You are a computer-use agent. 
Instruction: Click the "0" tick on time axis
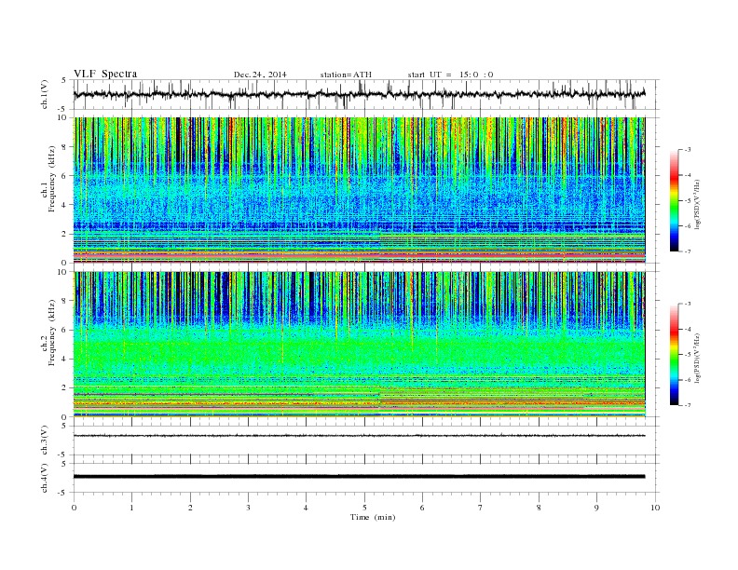(74, 508)
